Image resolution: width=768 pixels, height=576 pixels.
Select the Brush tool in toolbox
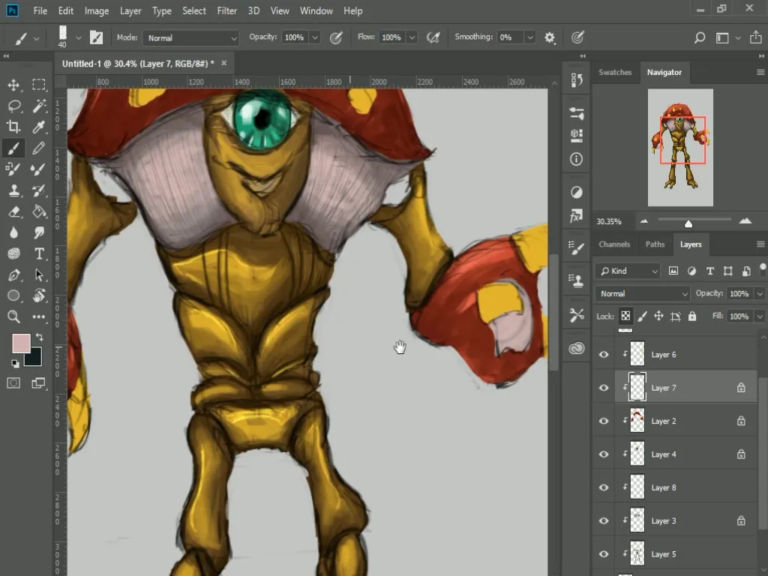point(13,148)
